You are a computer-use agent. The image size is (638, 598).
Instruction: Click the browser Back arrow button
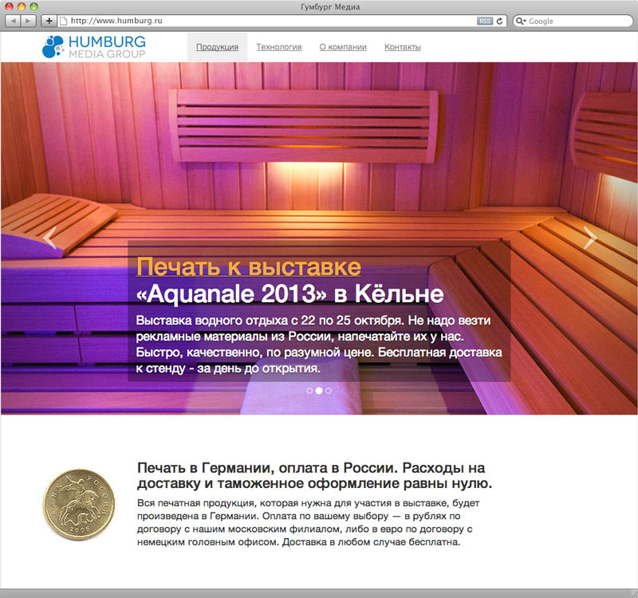pyautogui.click(x=13, y=21)
